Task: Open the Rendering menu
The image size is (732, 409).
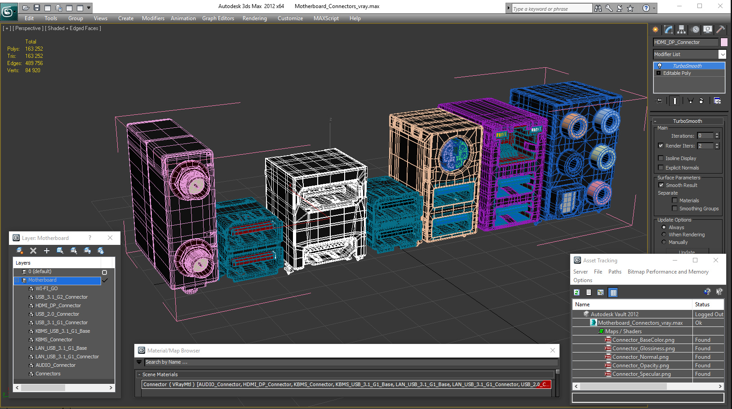Action: point(255,18)
